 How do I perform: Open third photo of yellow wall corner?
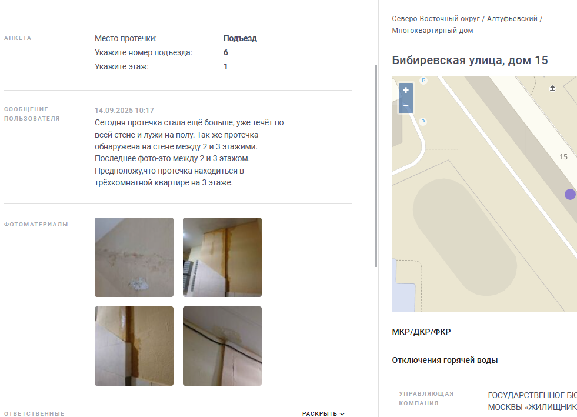point(134,346)
